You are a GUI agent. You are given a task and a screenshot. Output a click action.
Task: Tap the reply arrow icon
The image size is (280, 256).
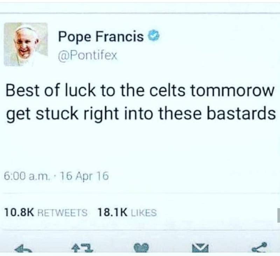[x=23, y=248]
